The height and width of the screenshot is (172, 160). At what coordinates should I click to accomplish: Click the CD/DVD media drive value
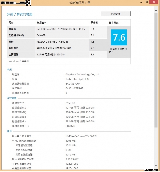click(70, 126)
